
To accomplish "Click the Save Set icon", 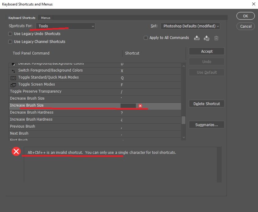I will point(197,38).
